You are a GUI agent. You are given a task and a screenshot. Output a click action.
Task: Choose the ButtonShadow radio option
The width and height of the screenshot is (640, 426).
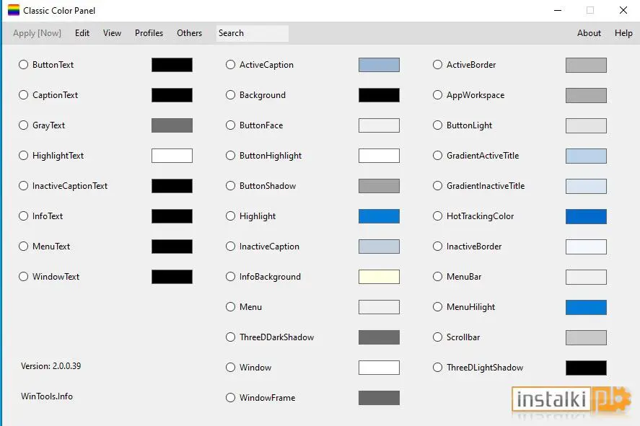pyautogui.click(x=230, y=185)
